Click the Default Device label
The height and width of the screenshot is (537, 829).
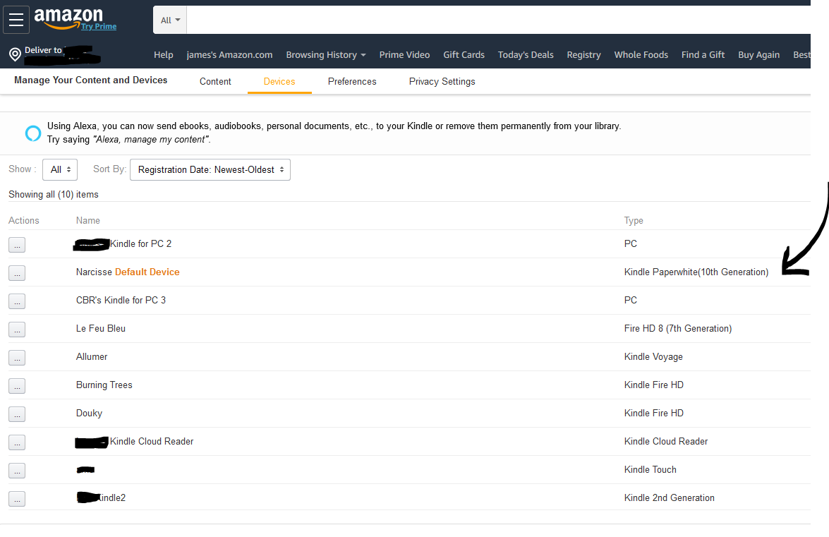147,272
